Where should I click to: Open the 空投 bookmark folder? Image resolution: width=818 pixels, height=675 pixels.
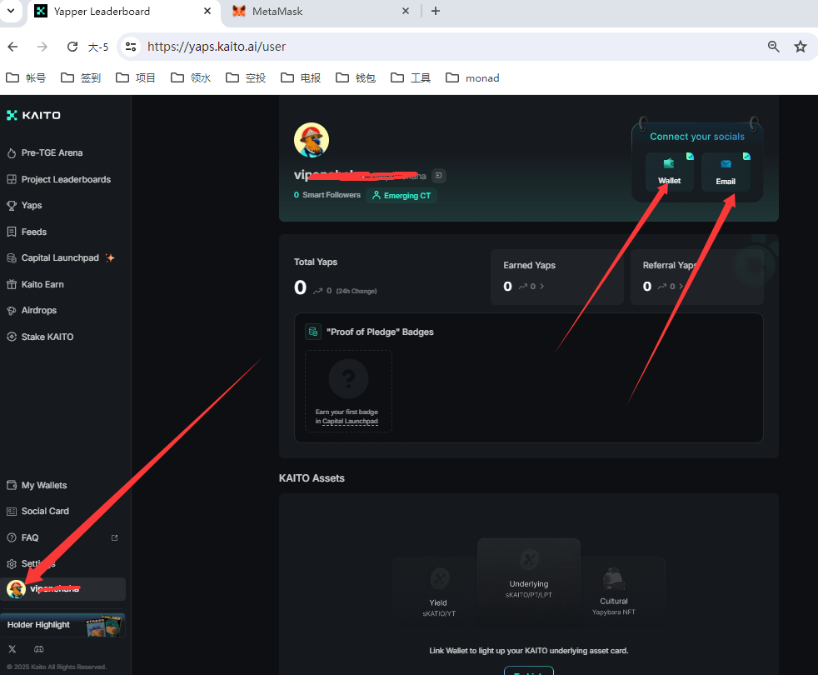tap(246, 77)
